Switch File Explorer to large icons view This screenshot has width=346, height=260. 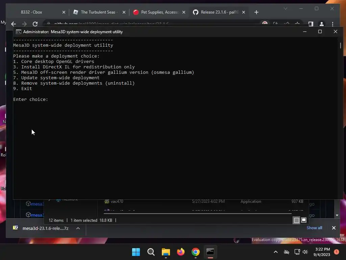tap(304, 220)
